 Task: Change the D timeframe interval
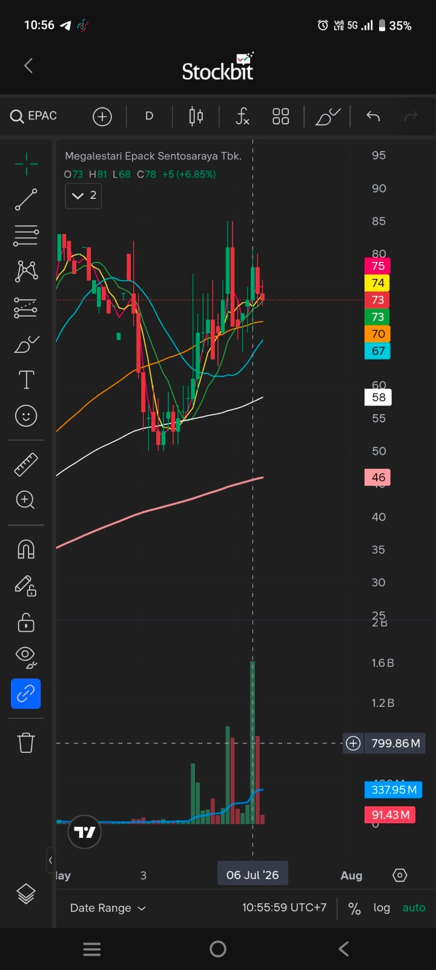click(x=149, y=116)
